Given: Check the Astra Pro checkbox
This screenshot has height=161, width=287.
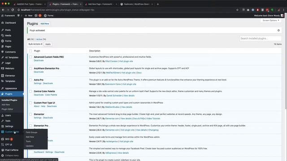Looking at the screenshot, I should pyautogui.click(x=30, y=80).
